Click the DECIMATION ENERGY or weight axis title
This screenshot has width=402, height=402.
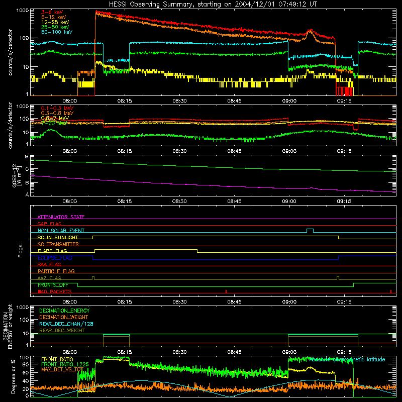[8, 326]
